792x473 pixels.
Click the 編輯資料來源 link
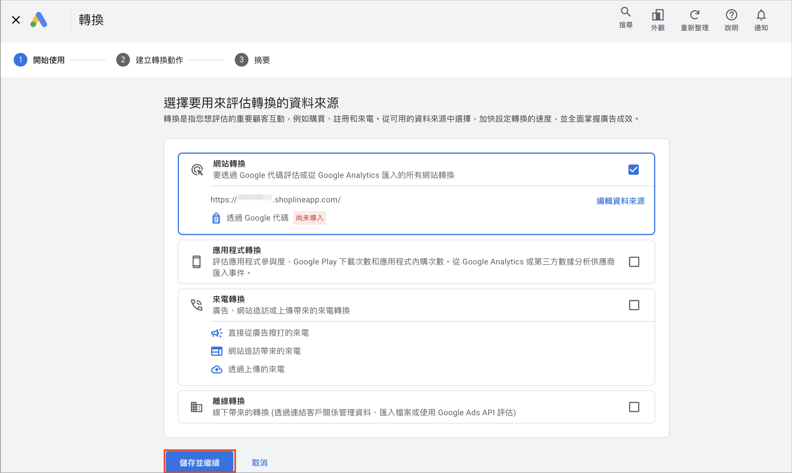(x=620, y=201)
